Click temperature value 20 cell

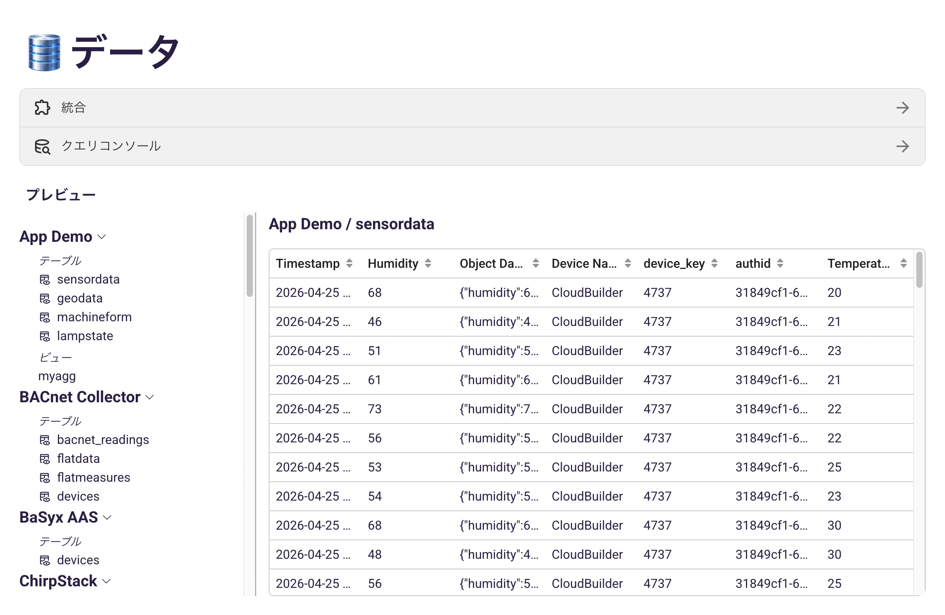834,293
